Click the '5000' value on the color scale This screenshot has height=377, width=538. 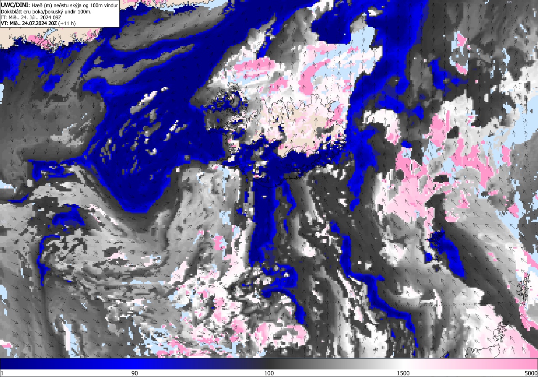530,373
